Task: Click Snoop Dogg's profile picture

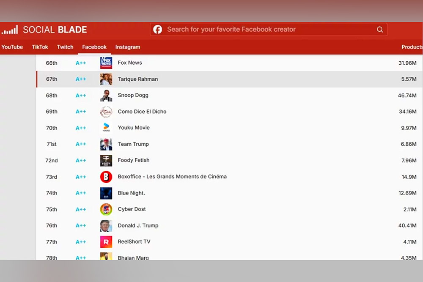Action: [106, 96]
